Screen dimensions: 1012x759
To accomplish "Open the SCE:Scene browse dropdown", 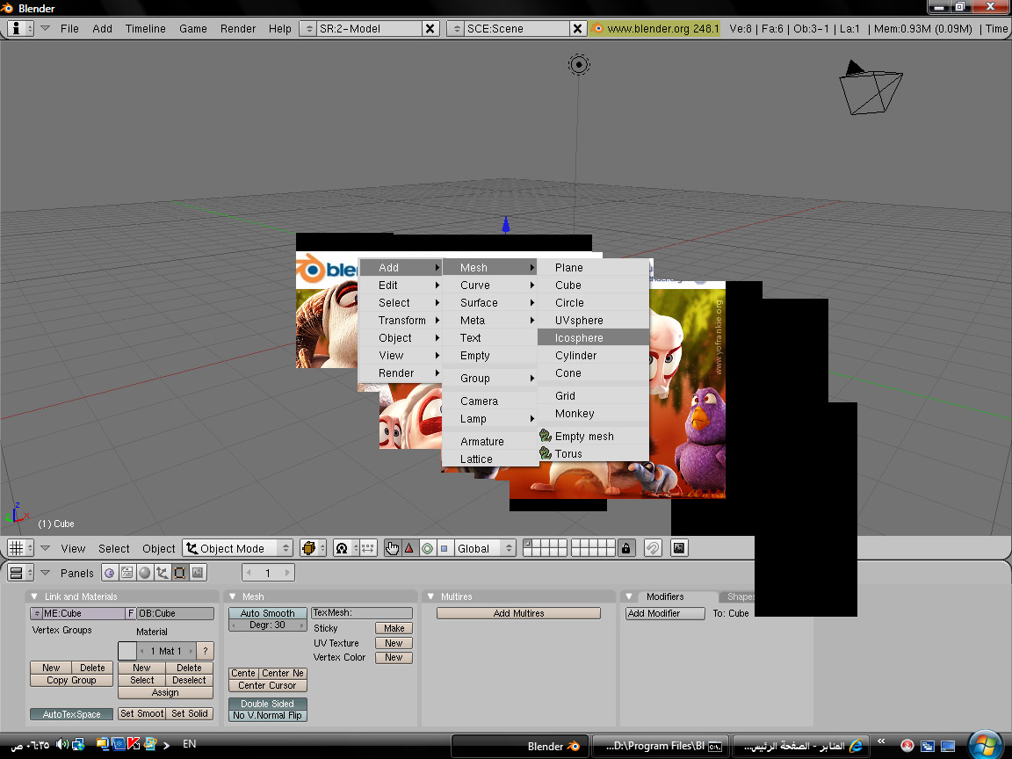I will point(455,28).
